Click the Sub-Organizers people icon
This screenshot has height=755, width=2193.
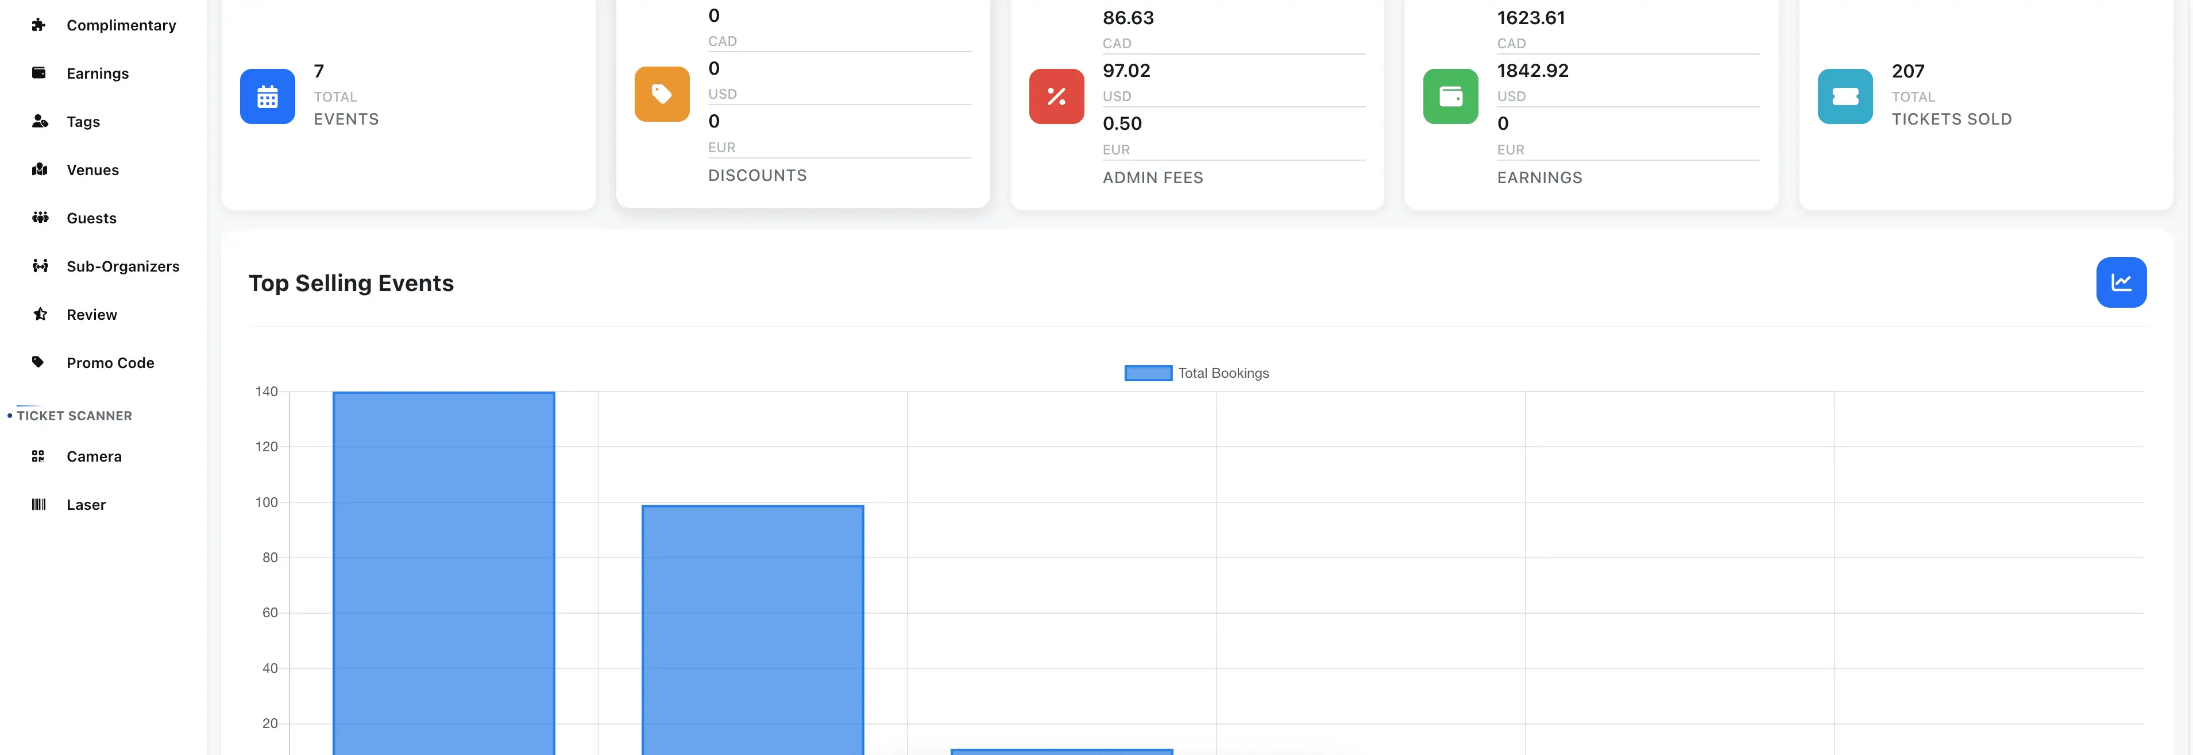coord(39,266)
